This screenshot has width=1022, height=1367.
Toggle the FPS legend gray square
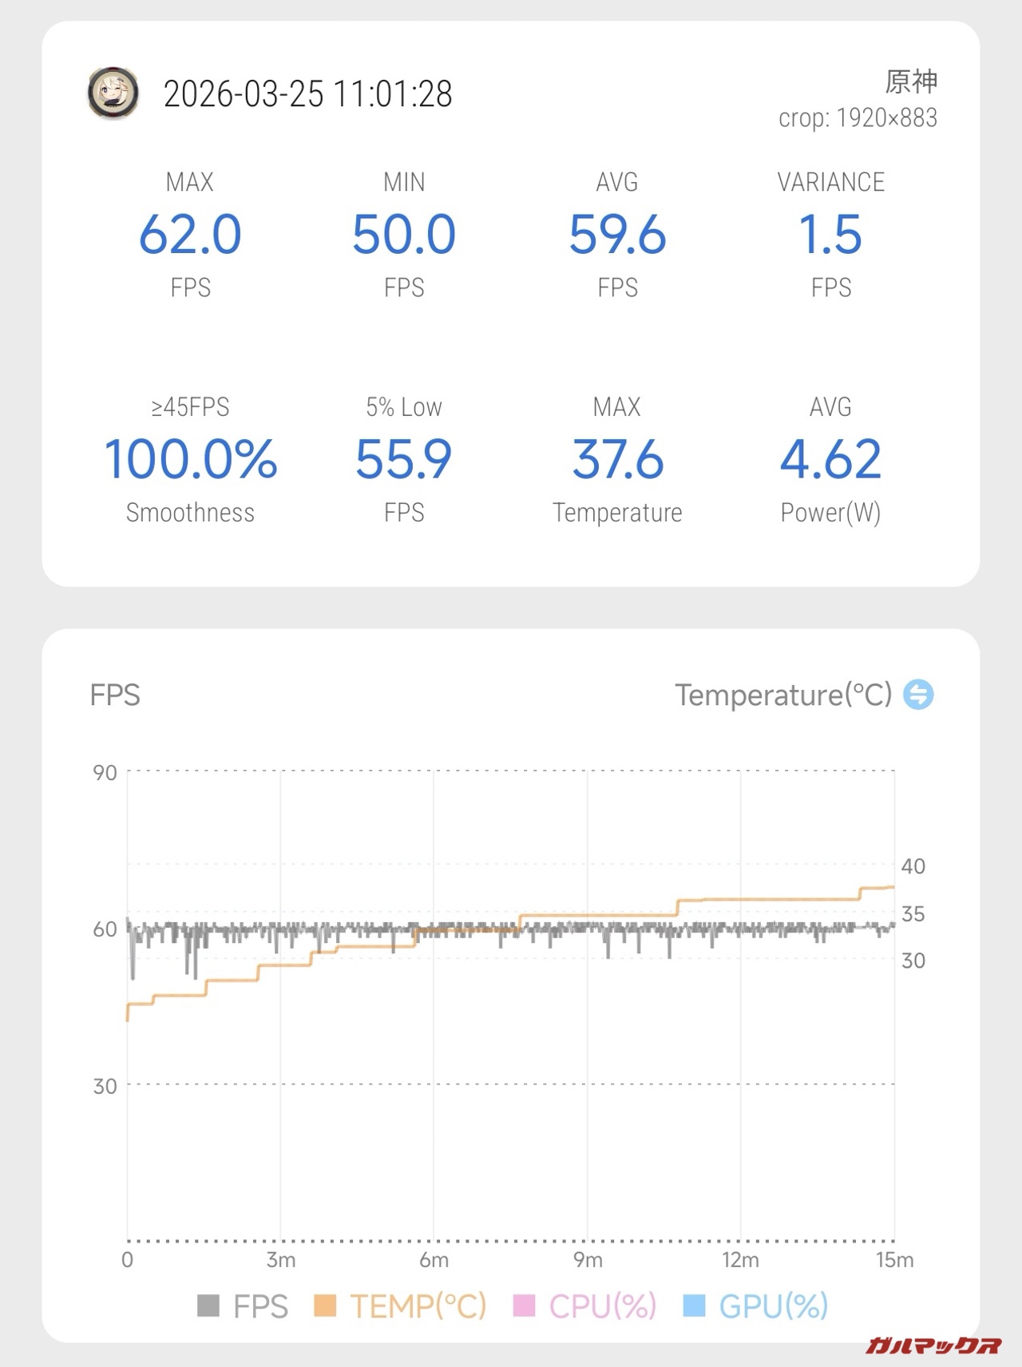tap(208, 1306)
